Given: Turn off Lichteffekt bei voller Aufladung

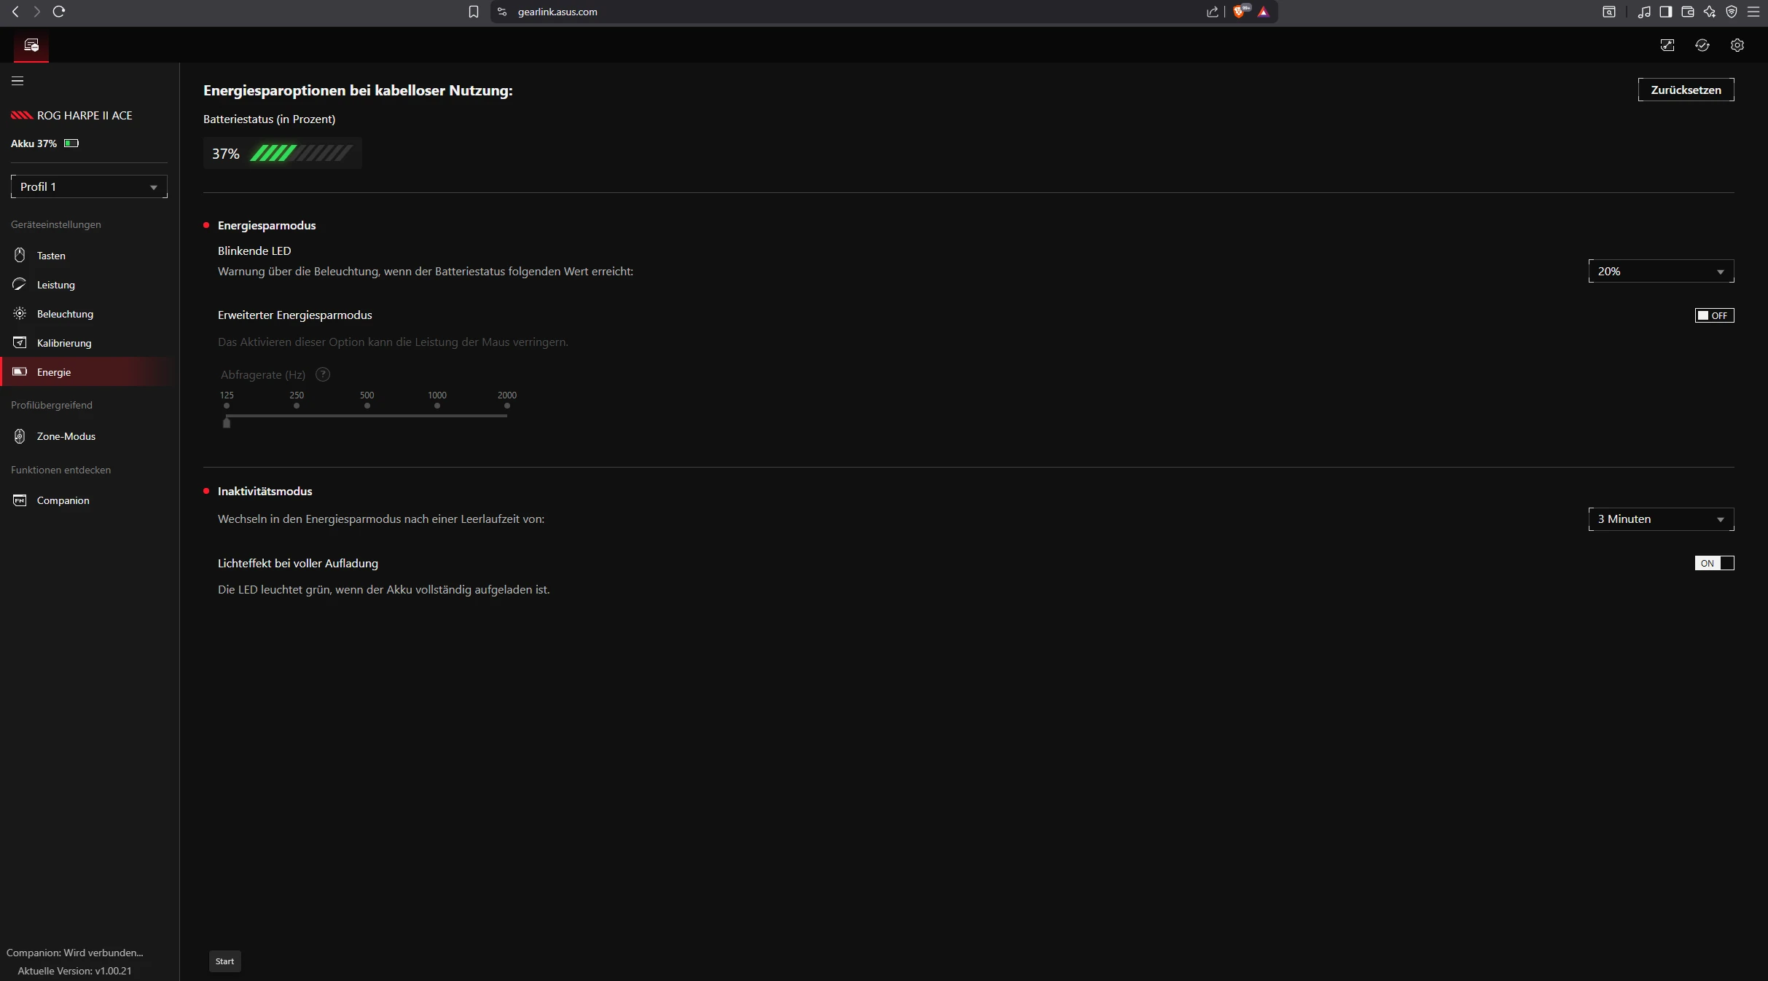Looking at the screenshot, I should point(1714,563).
